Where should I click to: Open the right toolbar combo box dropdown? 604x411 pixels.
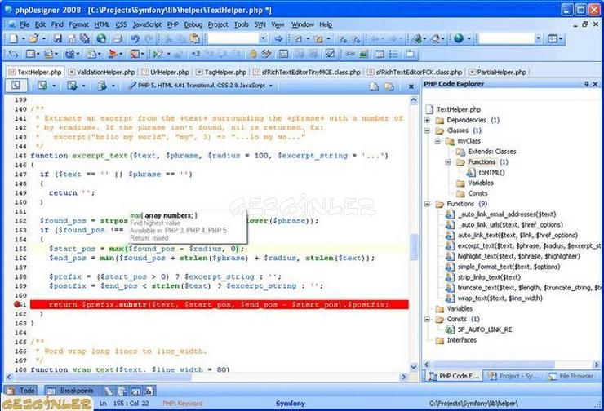click(538, 38)
